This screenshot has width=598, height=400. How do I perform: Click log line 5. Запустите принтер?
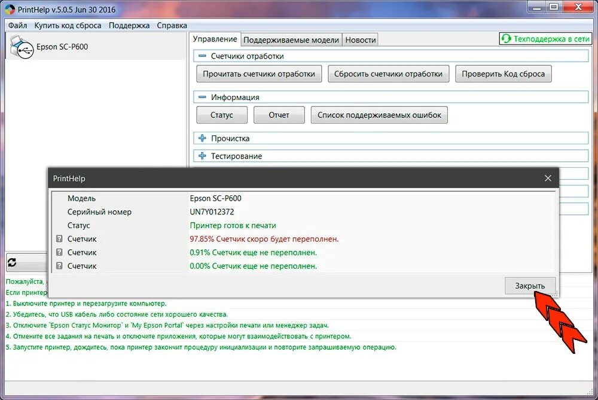201,347
